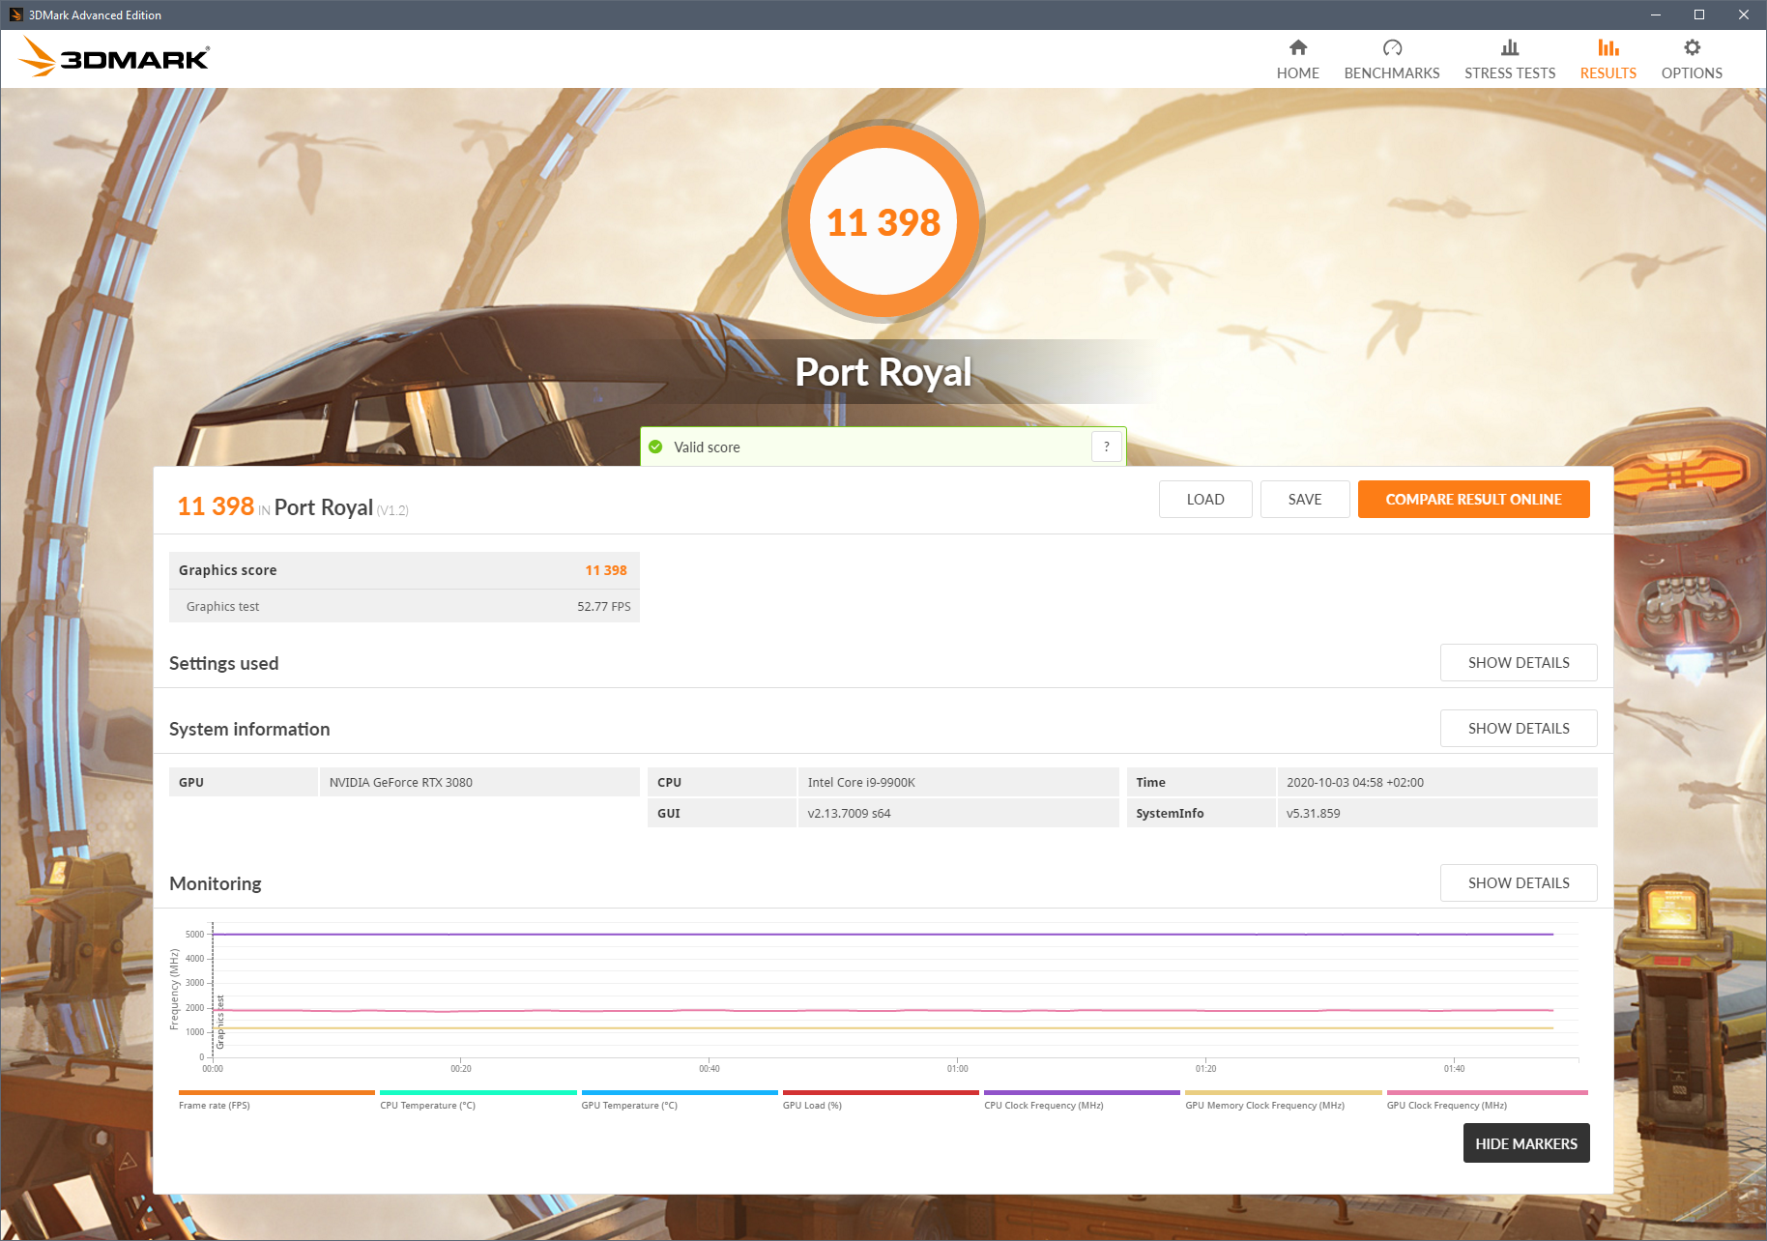
Task: Click the large 11 398 score circle
Action: click(x=883, y=221)
